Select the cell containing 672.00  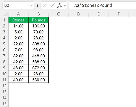coord(39,68)
